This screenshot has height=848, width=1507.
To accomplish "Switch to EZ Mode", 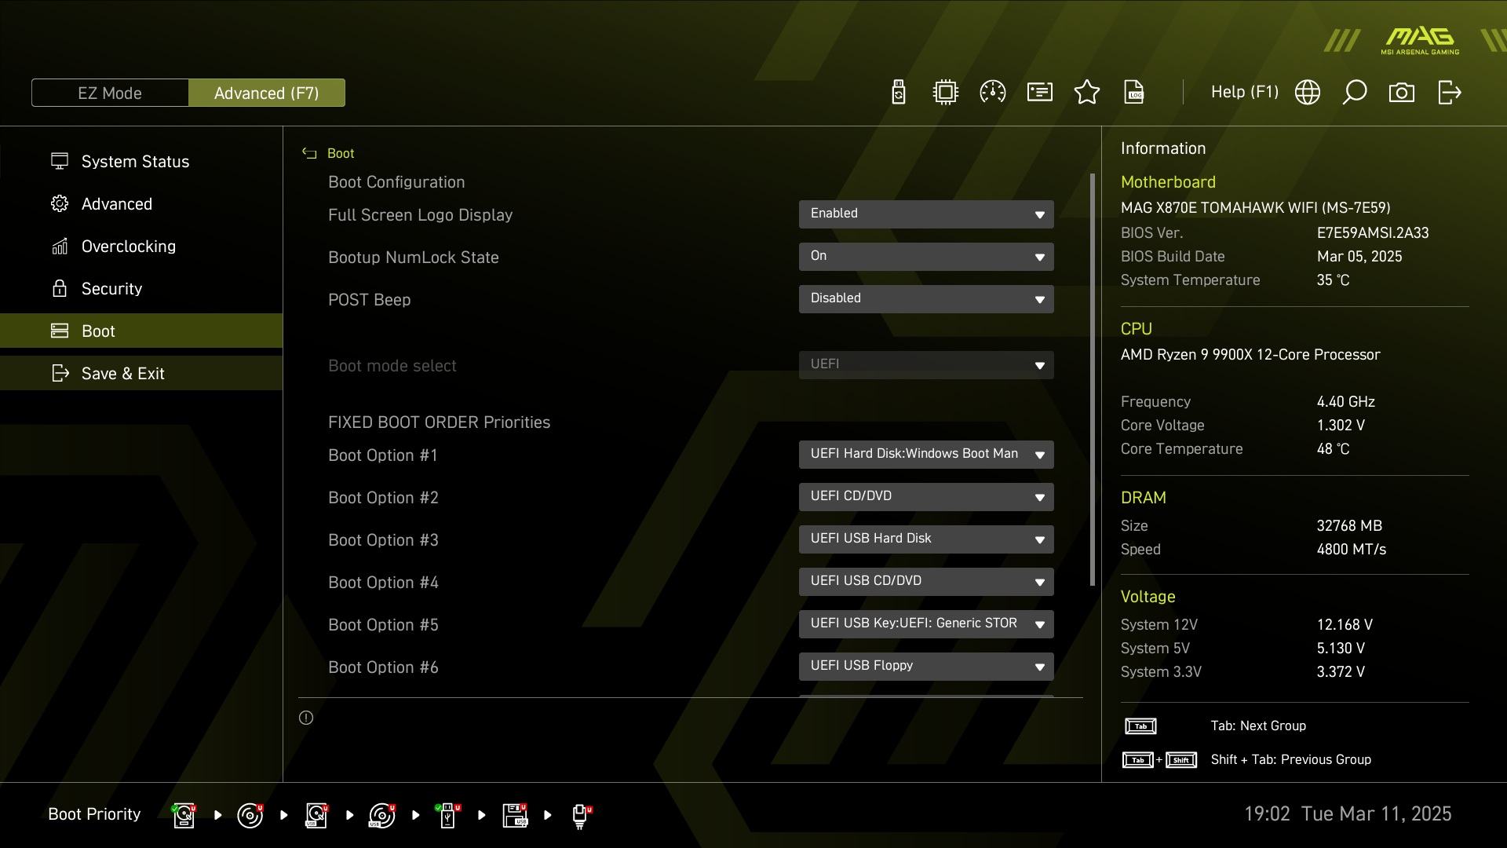I will point(110,93).
